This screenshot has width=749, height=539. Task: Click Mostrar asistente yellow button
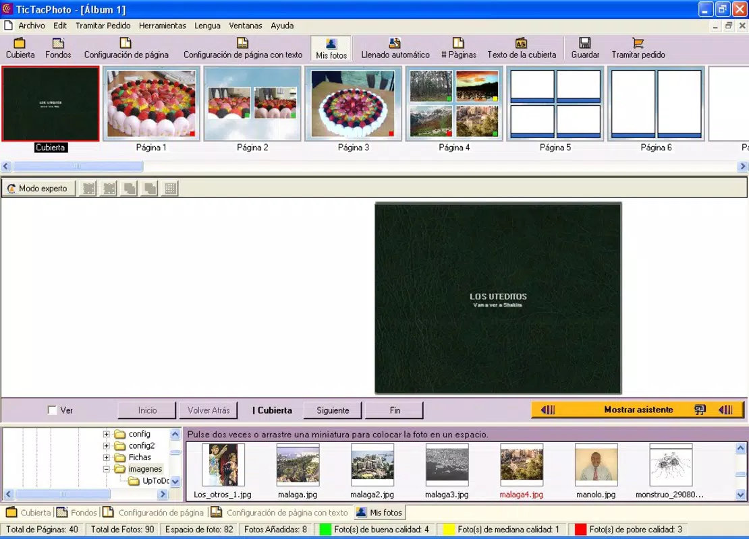638,410
